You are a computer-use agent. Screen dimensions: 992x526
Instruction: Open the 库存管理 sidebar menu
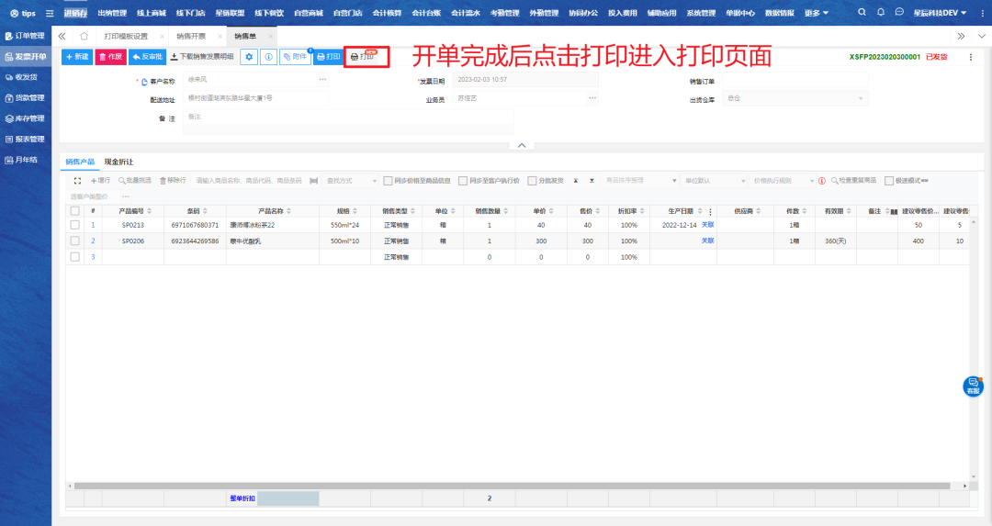click(x=25, y=118)
